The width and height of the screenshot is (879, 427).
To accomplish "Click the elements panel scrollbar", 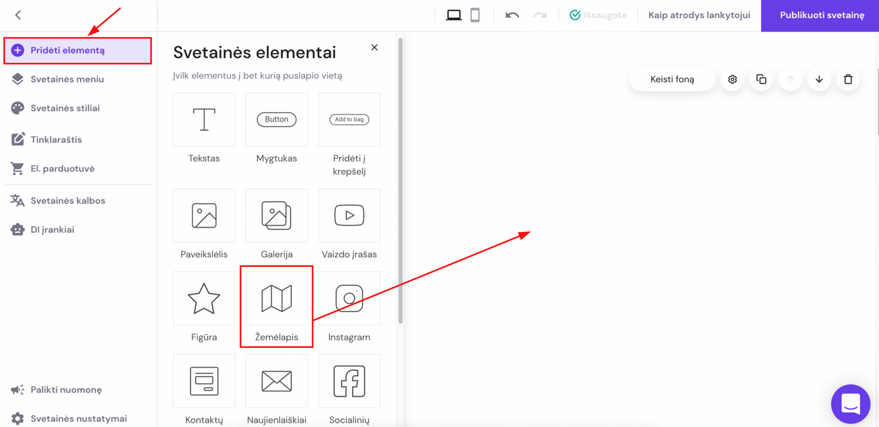I will (x=400, y=180).
